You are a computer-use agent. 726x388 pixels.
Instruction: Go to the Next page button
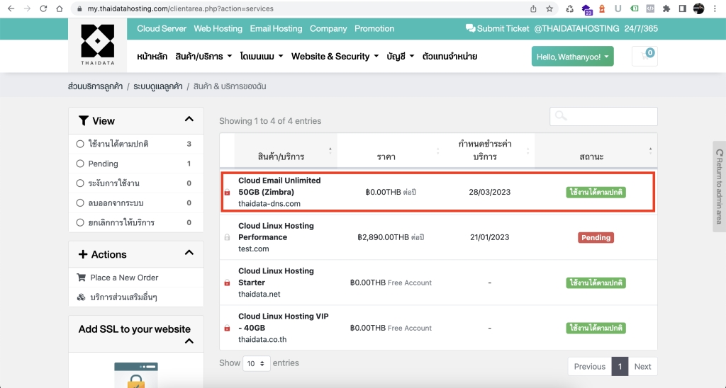(x=642, y=366)
